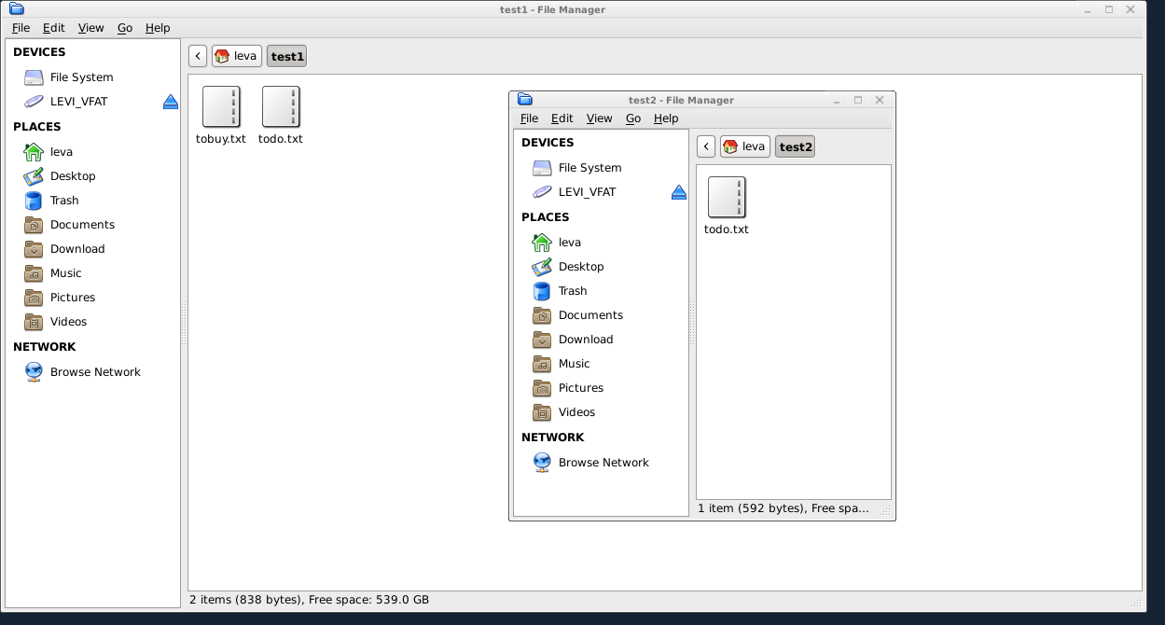Open File System in the test2 sidebar
This screenshot has width=1165, height=625.
589,168
